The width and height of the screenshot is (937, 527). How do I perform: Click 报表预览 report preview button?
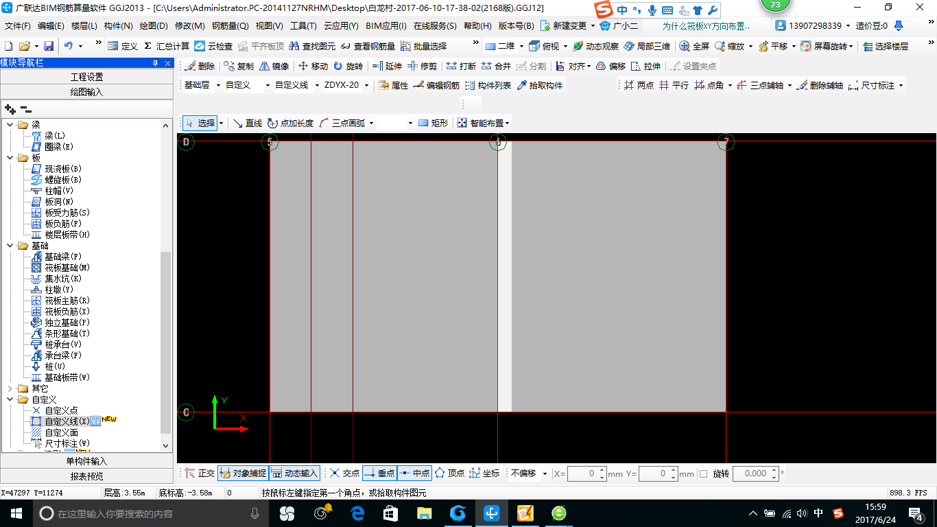[86, 476]
